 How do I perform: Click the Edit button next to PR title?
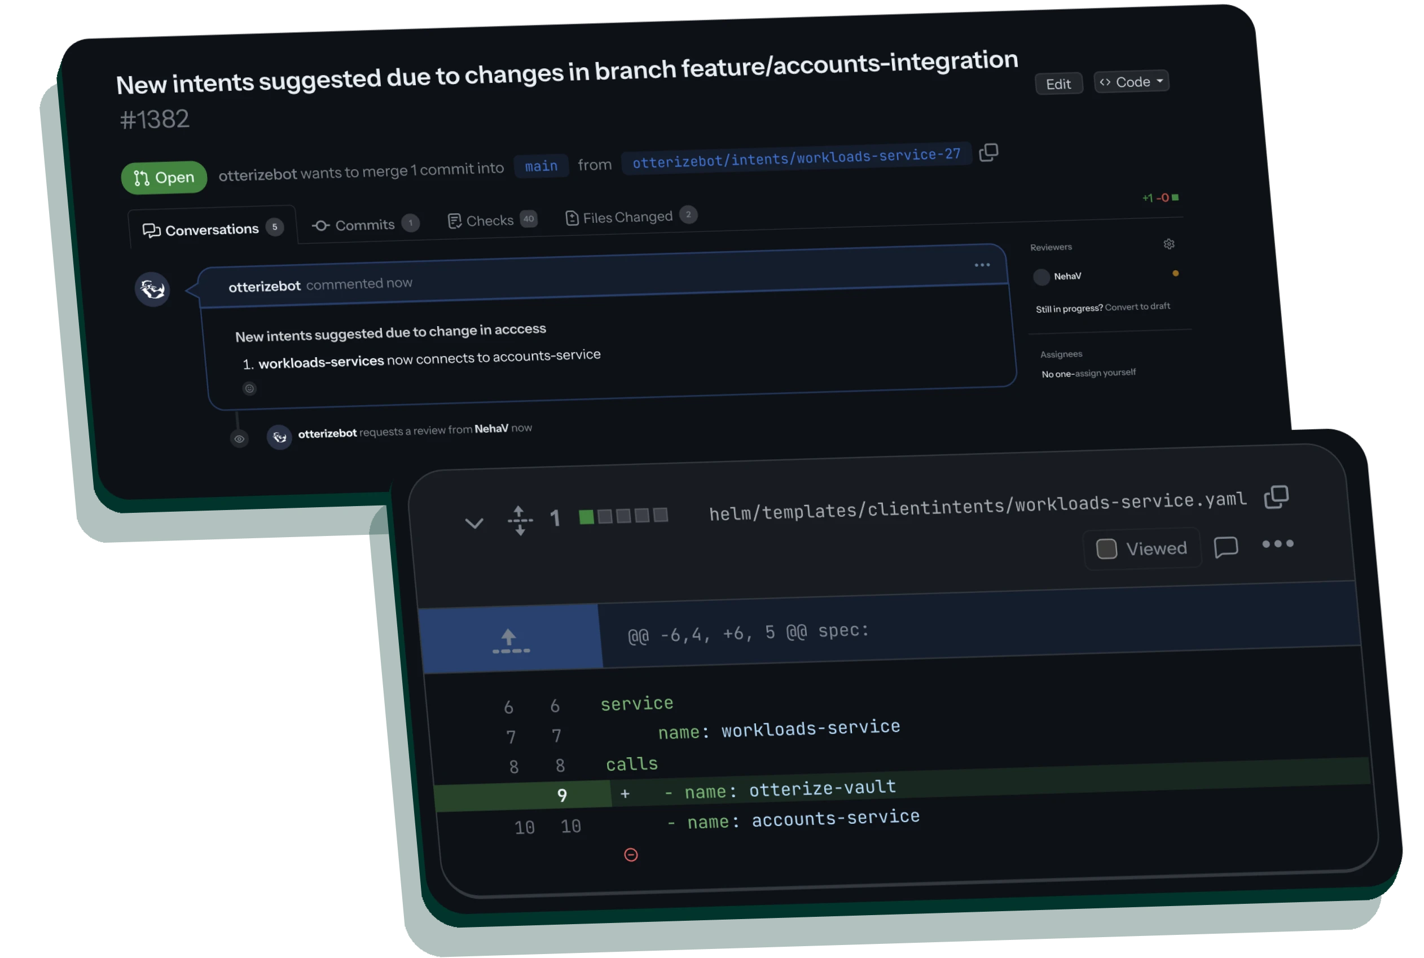[x=1058, y=84]
